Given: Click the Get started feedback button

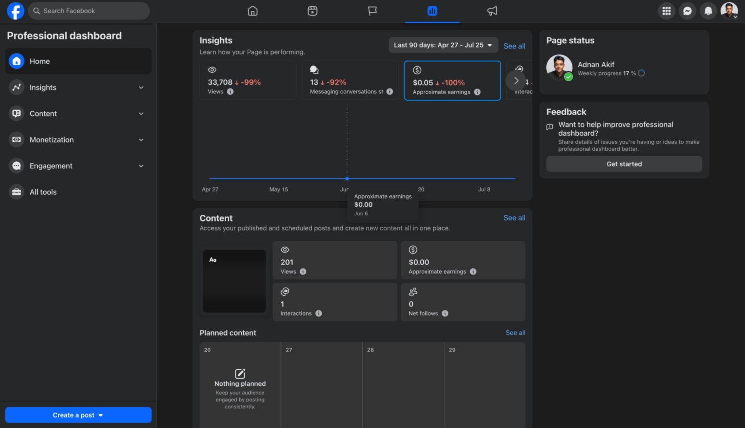Looking at the screenshot, I should pyautogui.click(x=624, y=164).
